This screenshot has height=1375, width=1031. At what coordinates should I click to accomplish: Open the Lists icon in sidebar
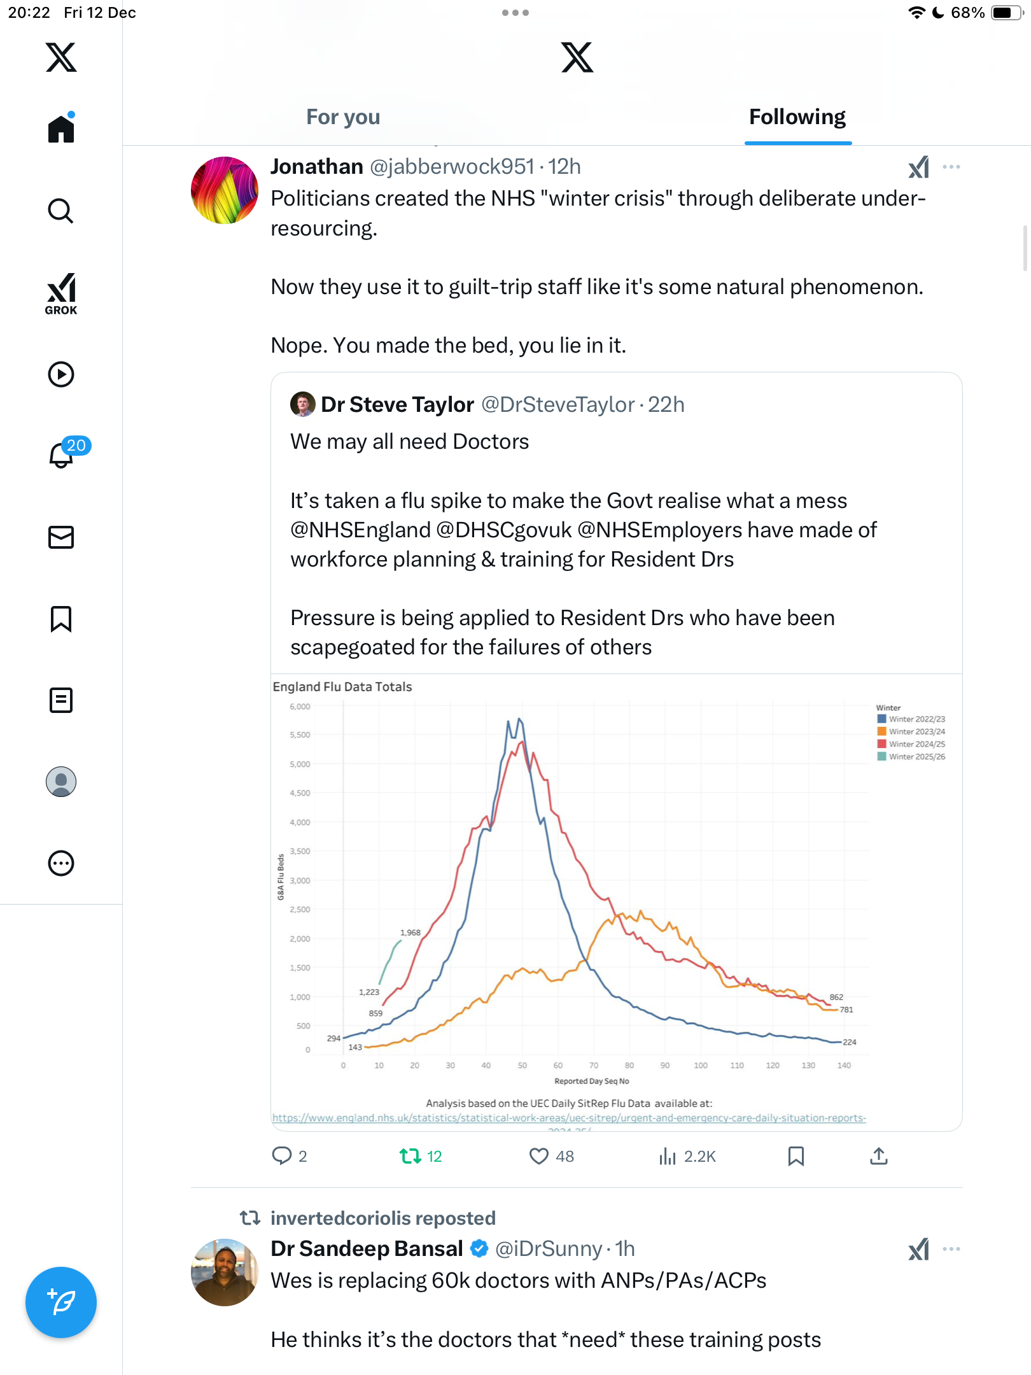coord(61,700)
